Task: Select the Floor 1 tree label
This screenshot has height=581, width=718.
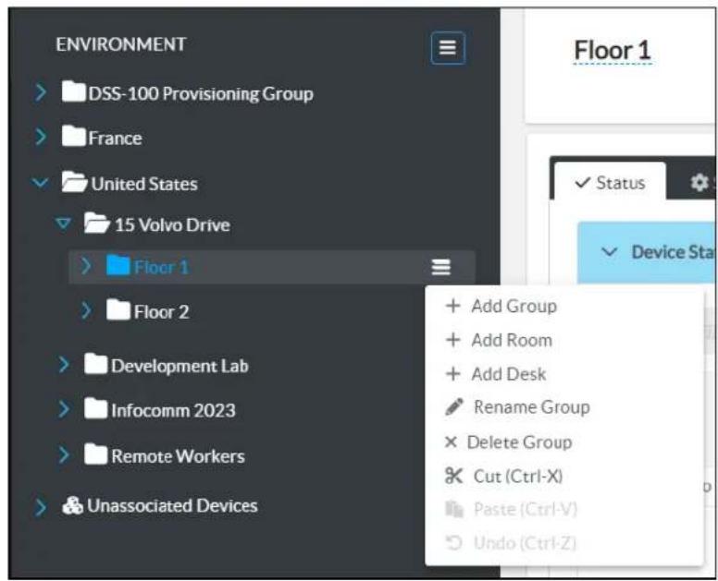Action: [161, 267]
